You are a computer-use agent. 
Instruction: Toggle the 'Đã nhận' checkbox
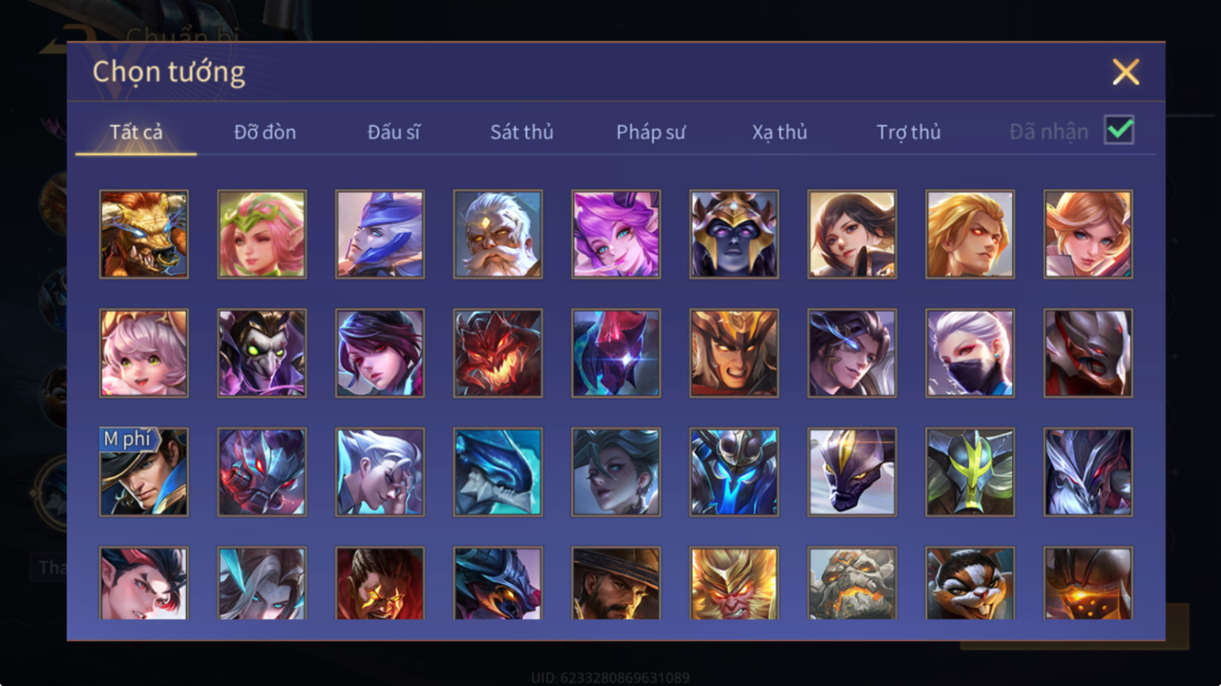[x=1119, y=131]
